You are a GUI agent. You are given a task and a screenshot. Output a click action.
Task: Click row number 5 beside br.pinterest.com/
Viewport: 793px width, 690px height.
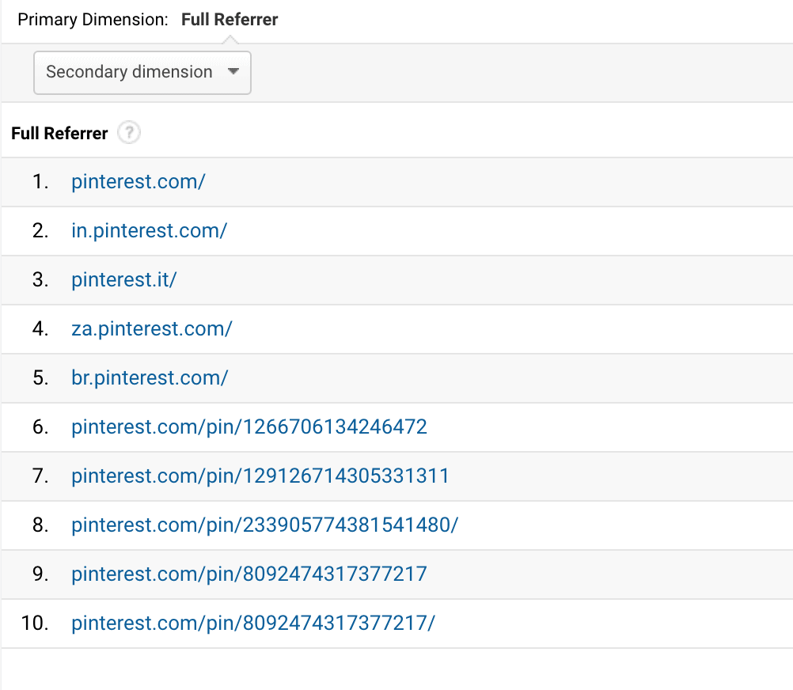(40, 377)
